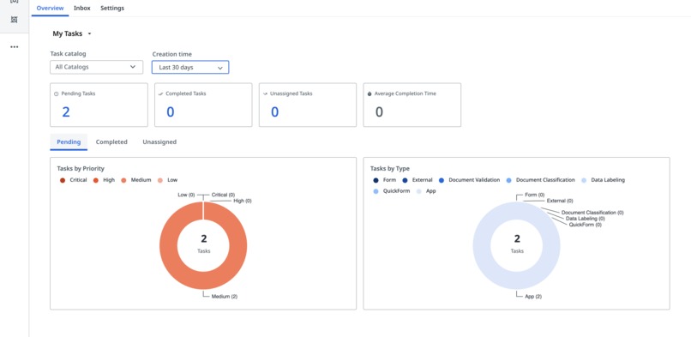Click the Completed Tasks checkmark icon
Viewport: 691px width, 337px height.
160,93
